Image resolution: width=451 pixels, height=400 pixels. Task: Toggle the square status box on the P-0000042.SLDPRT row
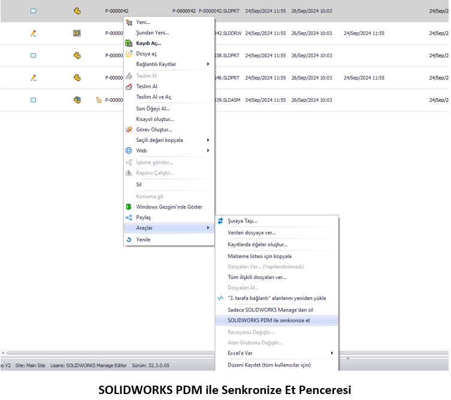[x=34, y=11]
